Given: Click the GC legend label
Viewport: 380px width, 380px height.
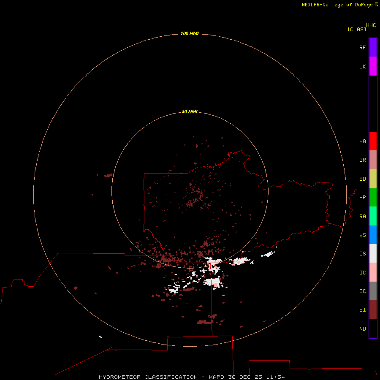Looking at the screenshot, I should tap(362, 291).
